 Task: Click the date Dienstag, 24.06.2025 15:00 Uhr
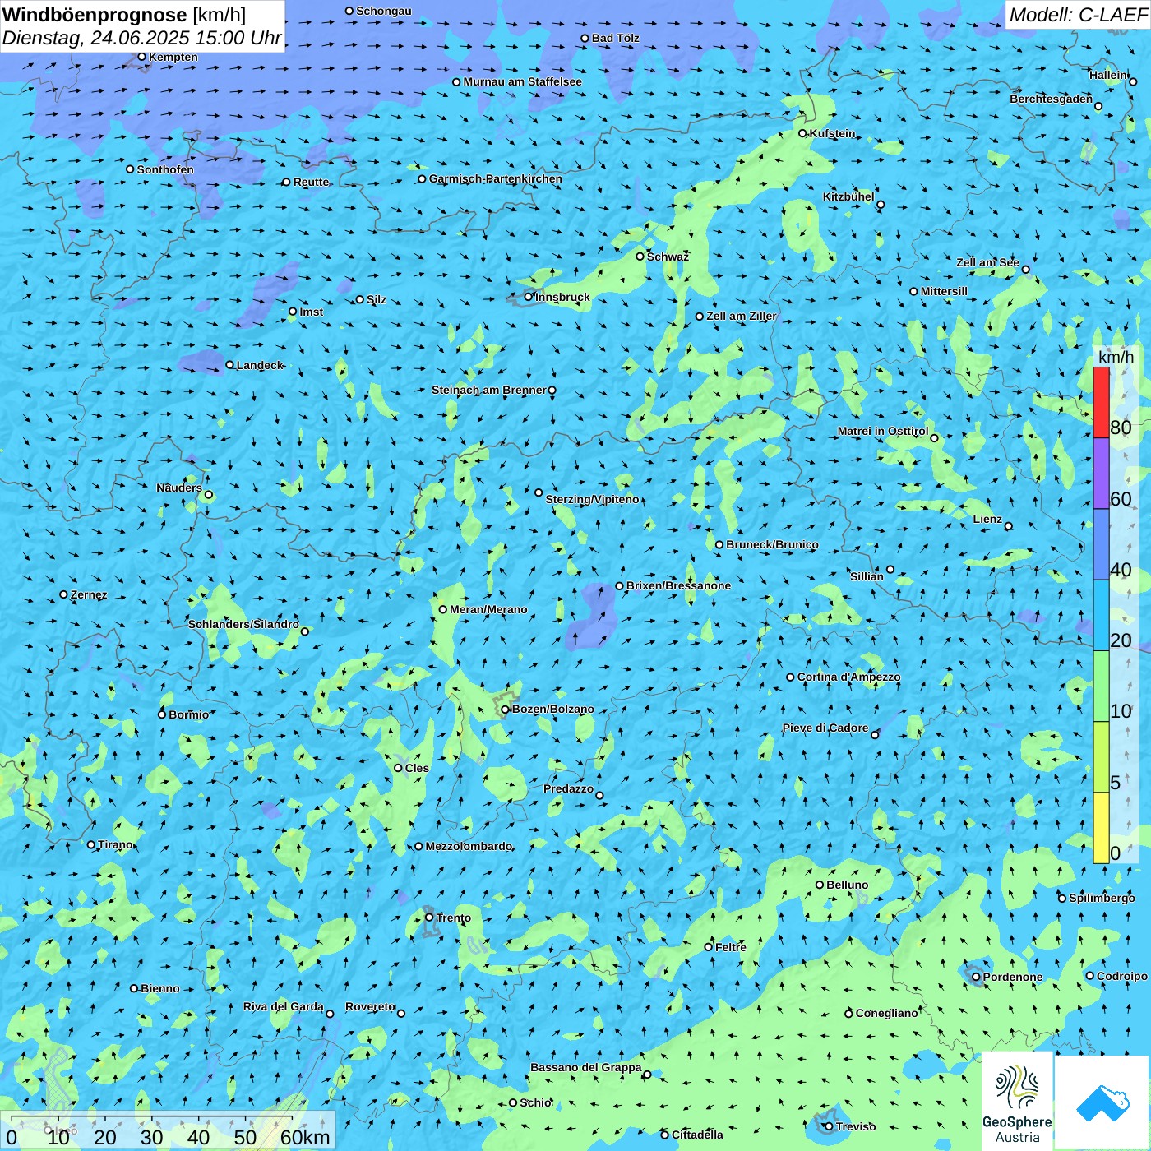[142, 38]
